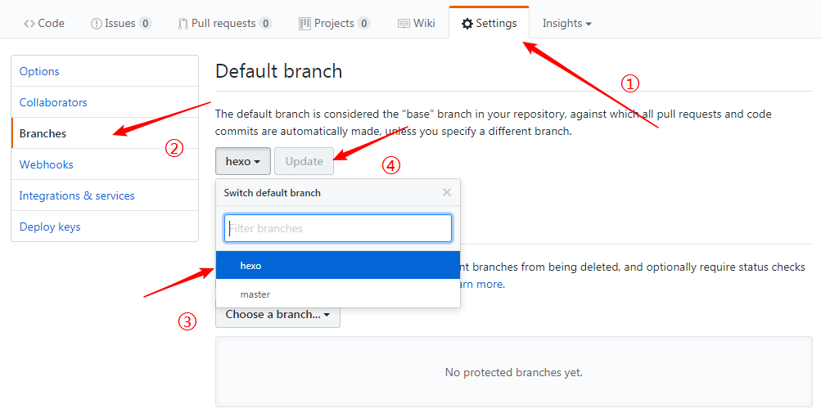Image resolution: width=821 pixels, height=413 pixels.
Task: Open Collaborators in settings sidebar
Action: click(53, 102)
